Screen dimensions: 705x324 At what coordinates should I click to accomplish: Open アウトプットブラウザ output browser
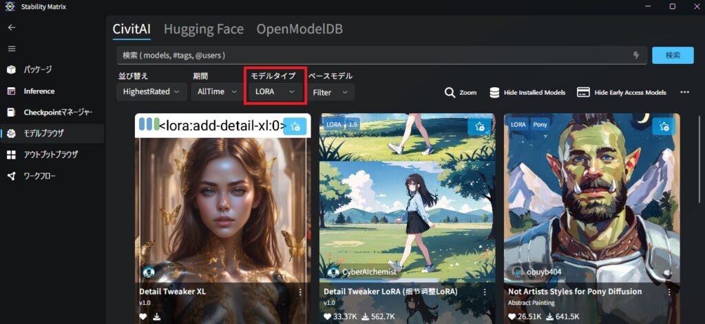point(51,154)
